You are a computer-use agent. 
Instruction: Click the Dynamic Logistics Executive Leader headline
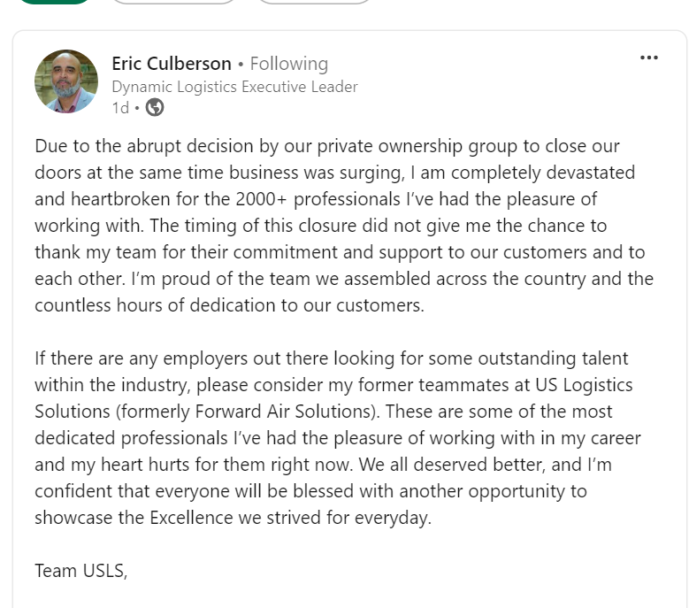(x=234, y=87)
